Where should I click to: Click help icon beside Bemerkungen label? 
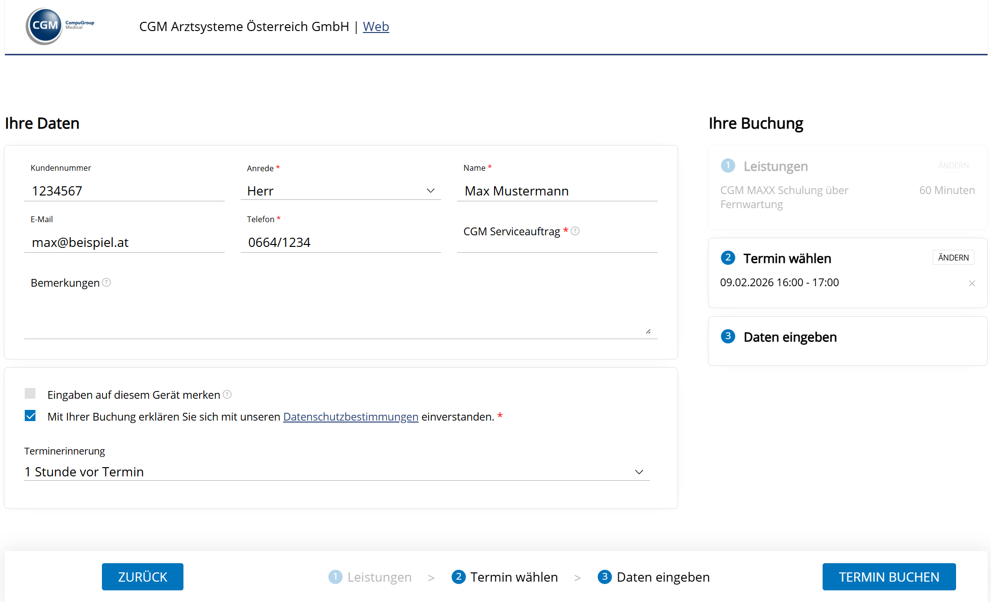coord(106,282)
